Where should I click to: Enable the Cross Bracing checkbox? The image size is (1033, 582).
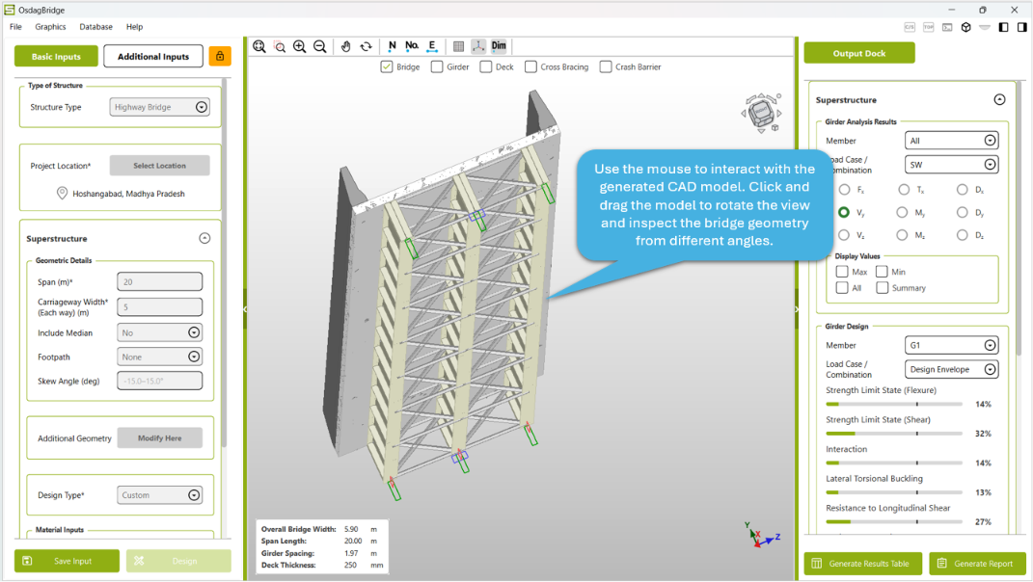531,66
